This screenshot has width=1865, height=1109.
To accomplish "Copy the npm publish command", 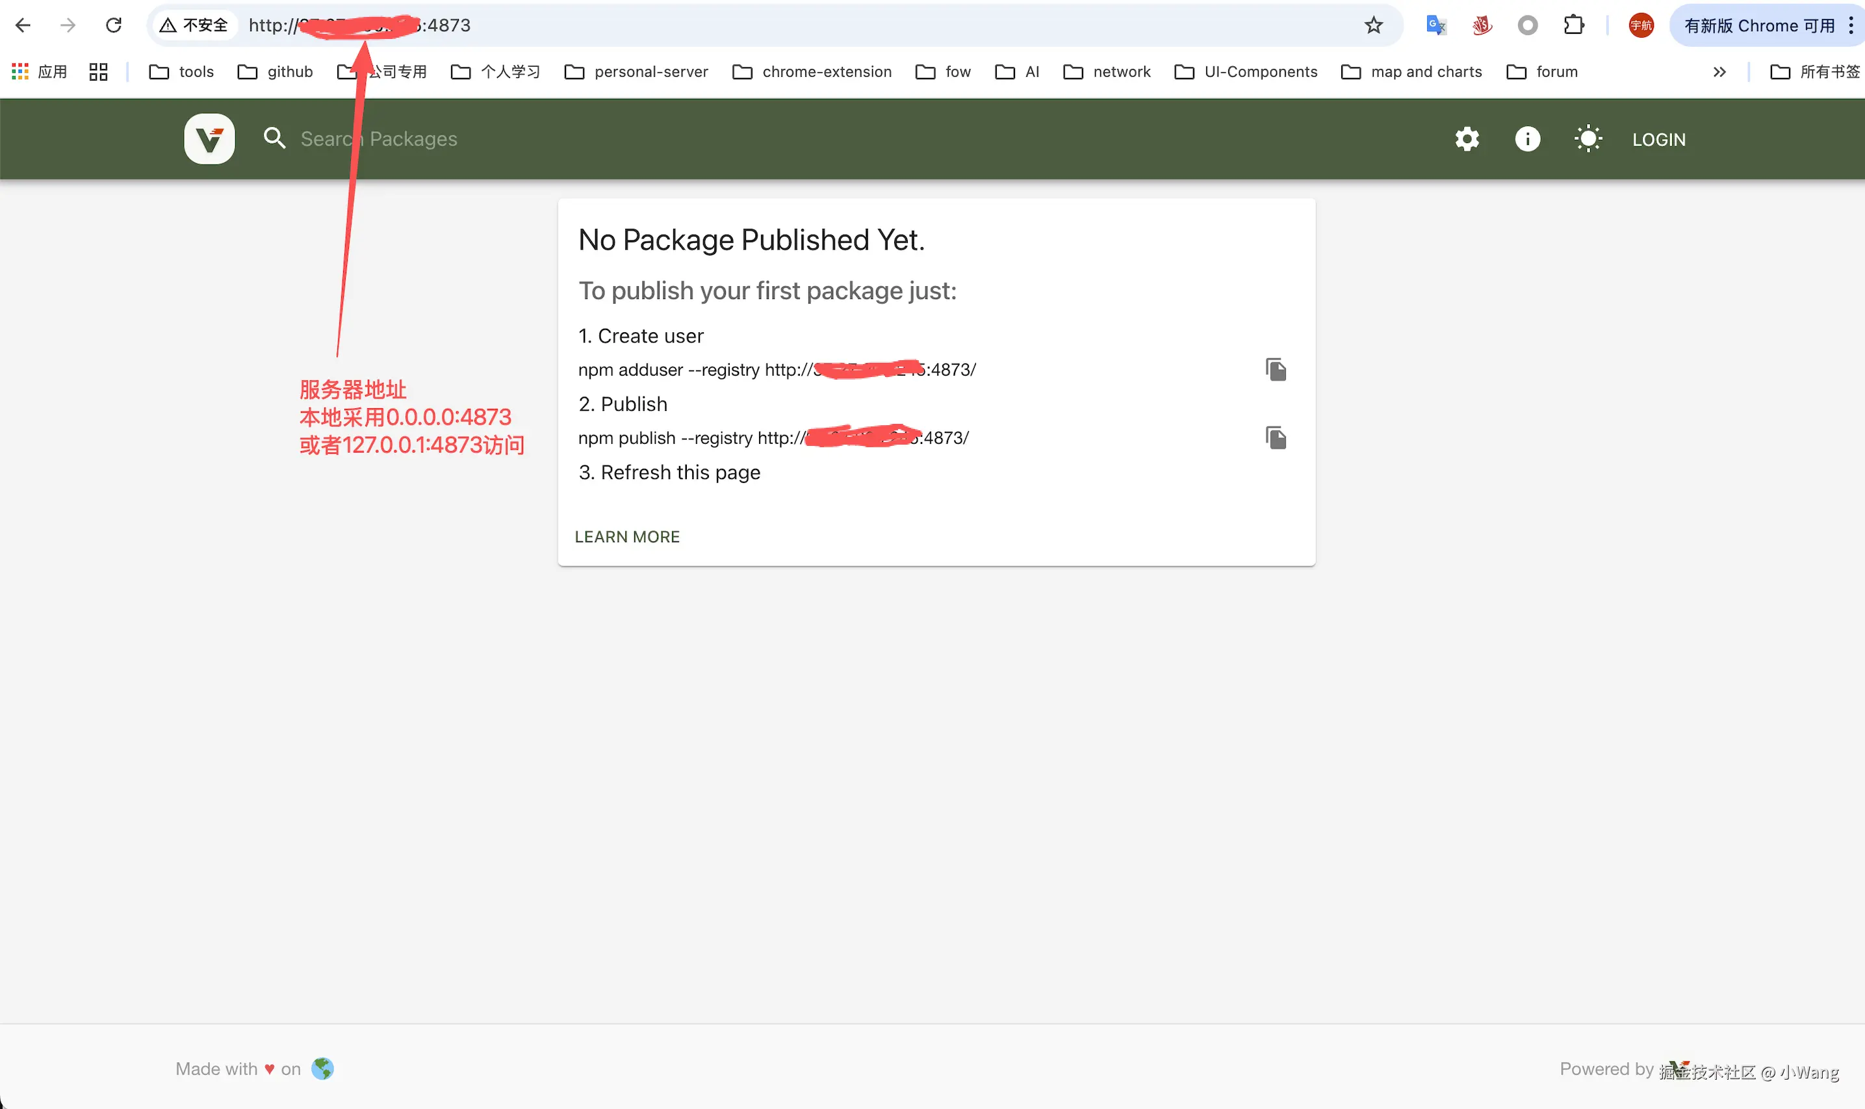I will coord(1276,438).
